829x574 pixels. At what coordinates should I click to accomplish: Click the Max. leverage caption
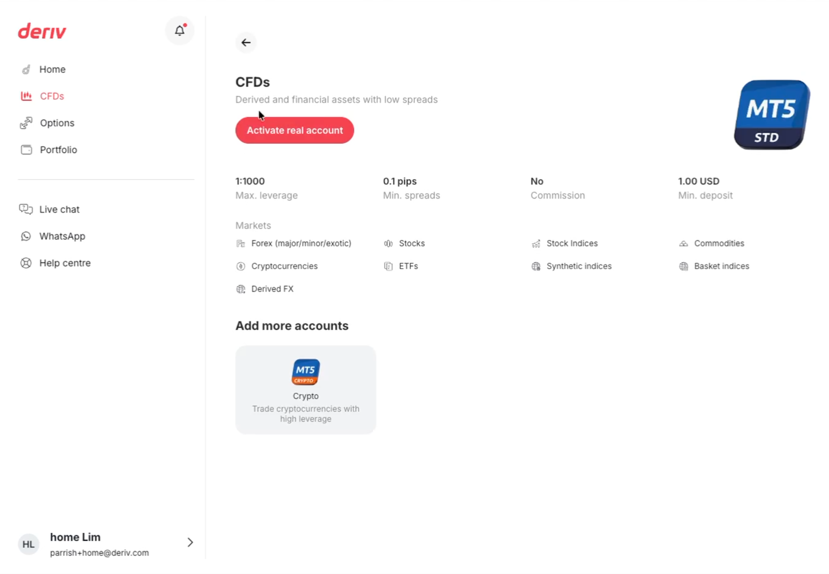[266, 196]
